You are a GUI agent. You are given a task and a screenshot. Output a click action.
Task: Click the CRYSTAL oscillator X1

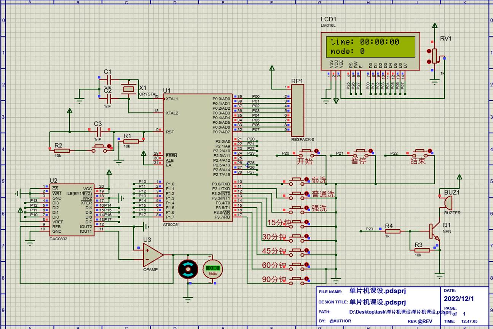click(x=128, y=88)
